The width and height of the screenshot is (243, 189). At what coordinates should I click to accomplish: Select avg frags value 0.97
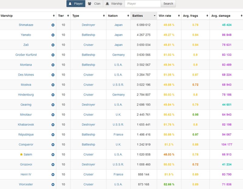pos(195,134)
